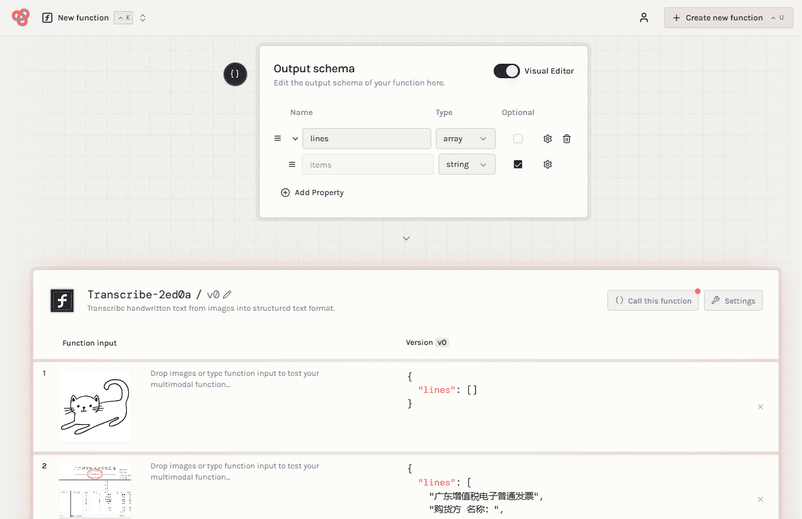Remove test row 1 with X
Image resolution: width=802 pixels, height=519 pixels.
[x=761, y=407]
